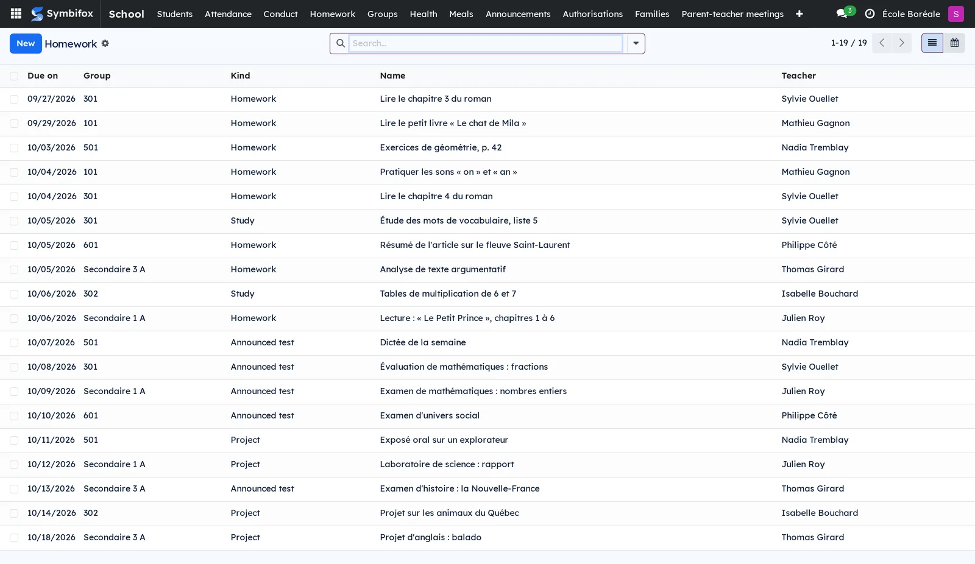Go to the previous page arrow

pos(881,43)
